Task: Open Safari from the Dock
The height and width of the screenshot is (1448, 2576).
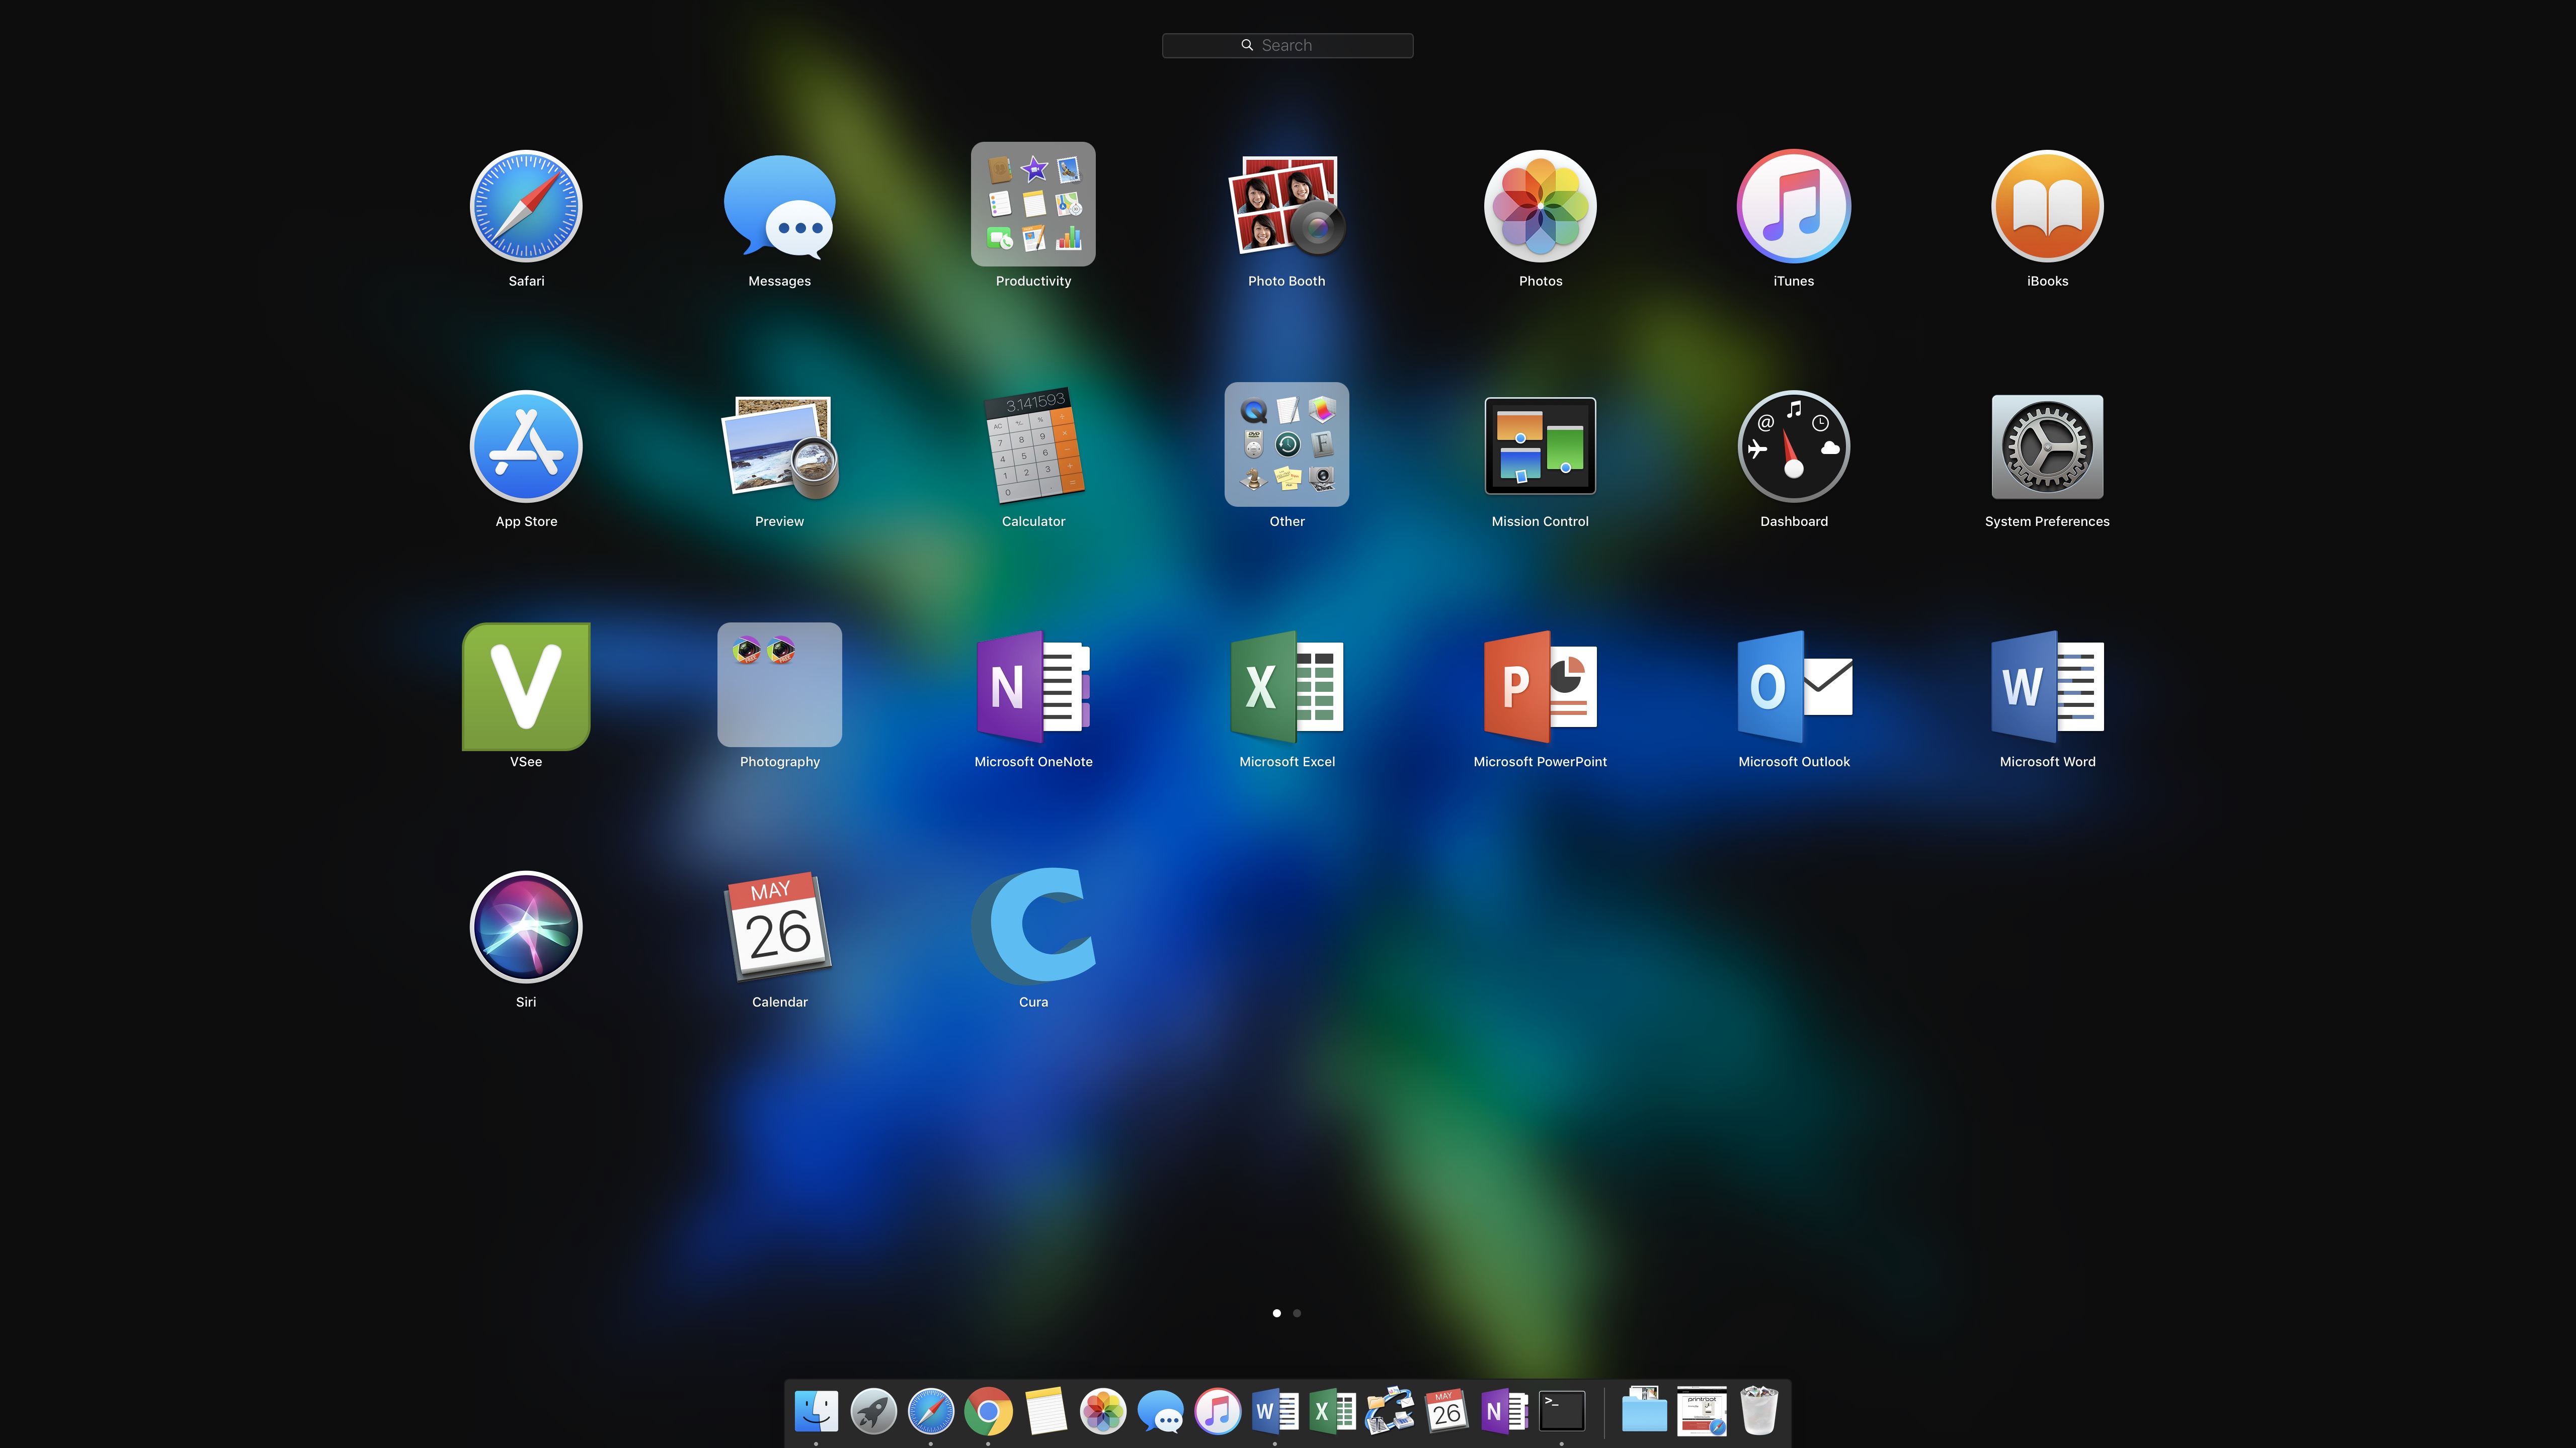Action: (x=930, y=1412)
